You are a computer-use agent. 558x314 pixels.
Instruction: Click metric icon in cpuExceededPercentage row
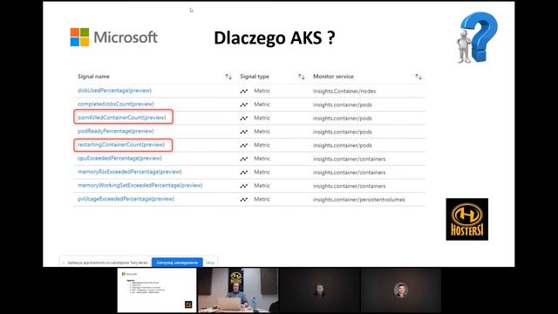pyautogui.click(x=244, y=159)
